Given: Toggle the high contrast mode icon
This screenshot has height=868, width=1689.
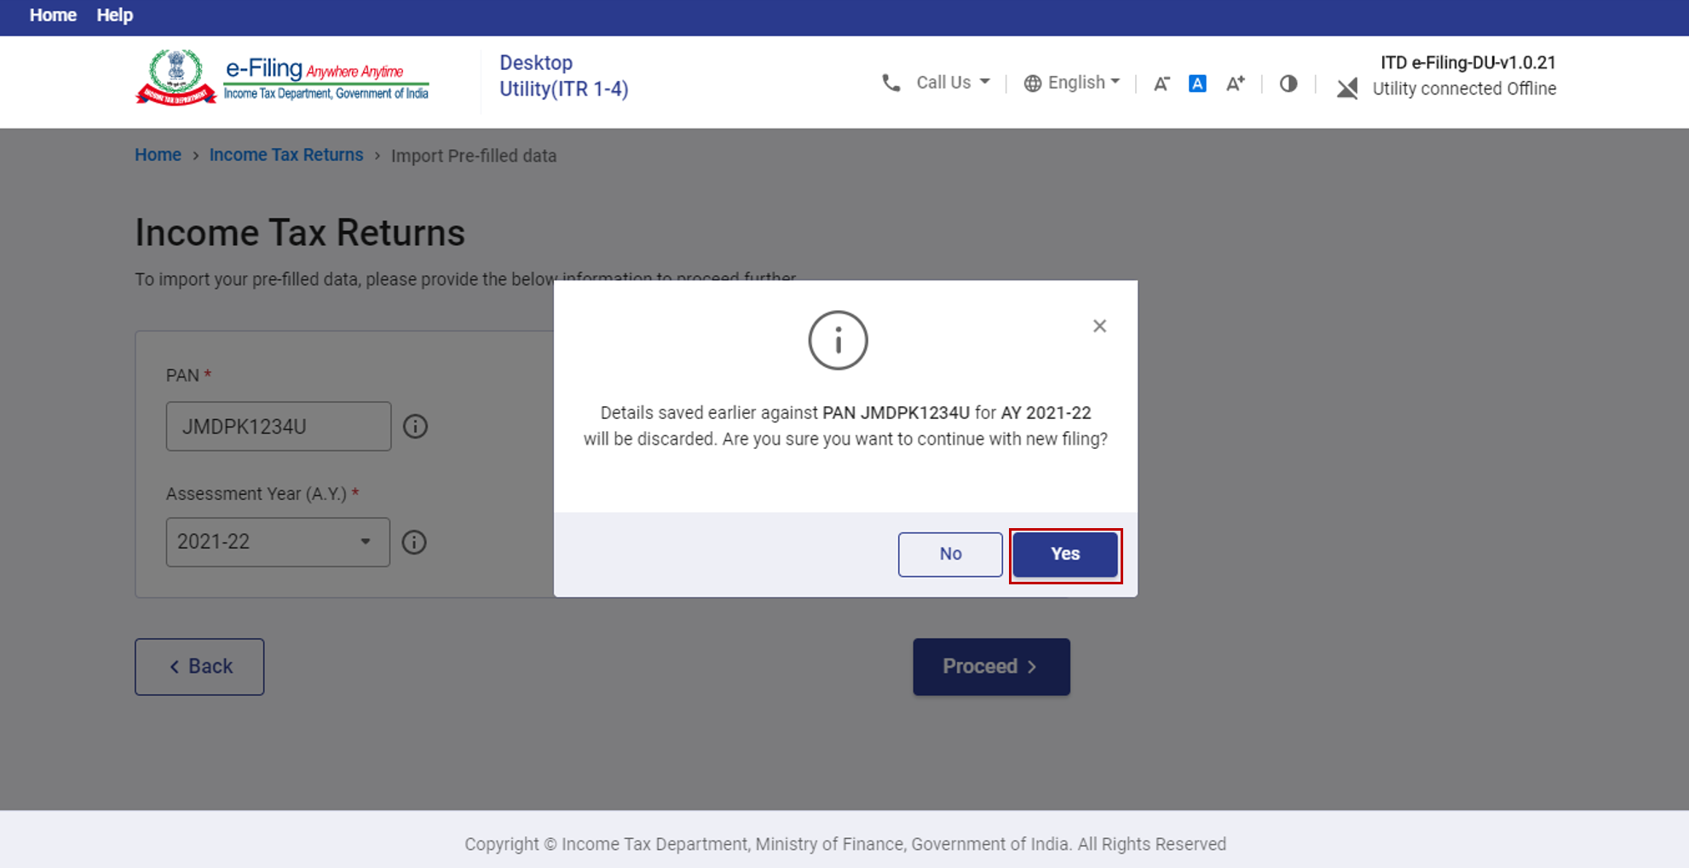Looking at the screenshot, I should coord(1288,83).
